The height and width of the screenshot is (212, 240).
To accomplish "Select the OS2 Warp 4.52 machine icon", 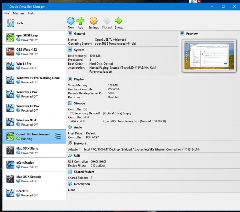I will click(10, 51).
